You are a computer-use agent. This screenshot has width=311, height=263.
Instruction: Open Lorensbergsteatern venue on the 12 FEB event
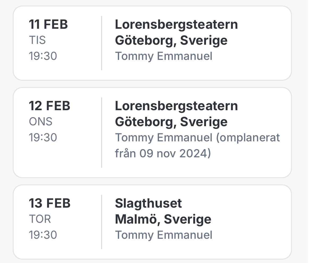click(176, 106)
